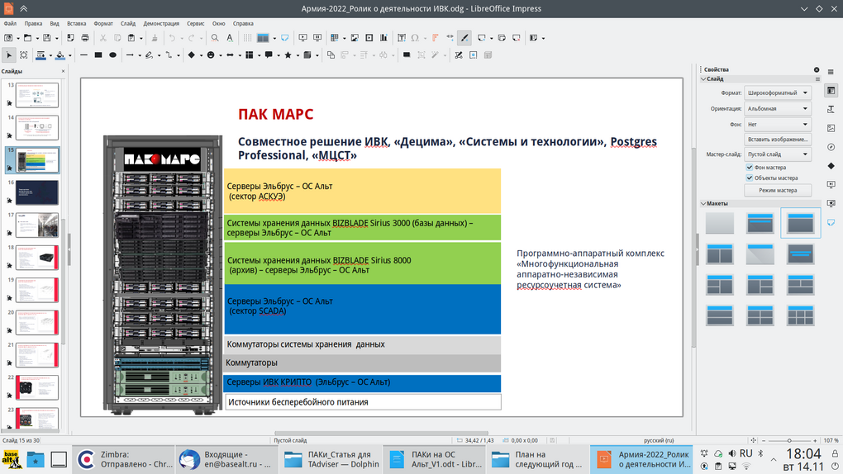This screenshot has height=474, width=843.
Task: Open the Gallery sidebar panel icon
Action: click(831, 128)
